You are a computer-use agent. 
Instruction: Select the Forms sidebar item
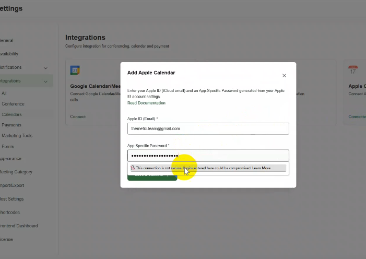8,147
